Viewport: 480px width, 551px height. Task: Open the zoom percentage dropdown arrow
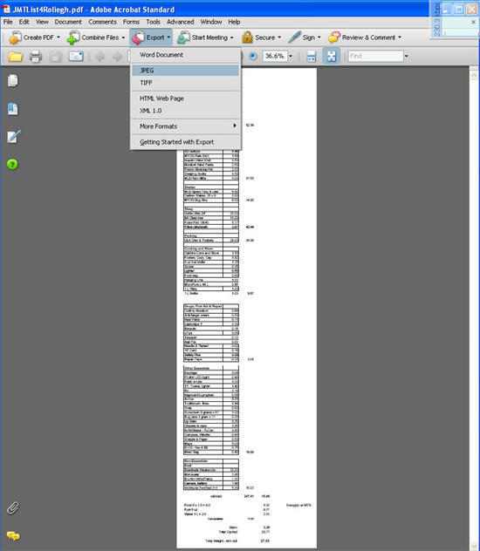291,56
